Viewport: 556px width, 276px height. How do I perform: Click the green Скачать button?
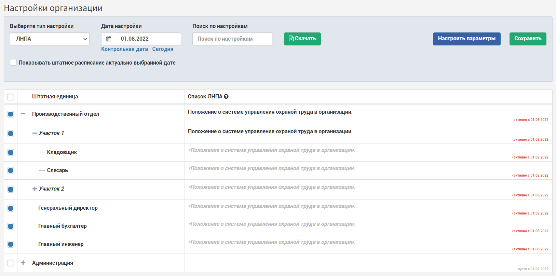302,39
